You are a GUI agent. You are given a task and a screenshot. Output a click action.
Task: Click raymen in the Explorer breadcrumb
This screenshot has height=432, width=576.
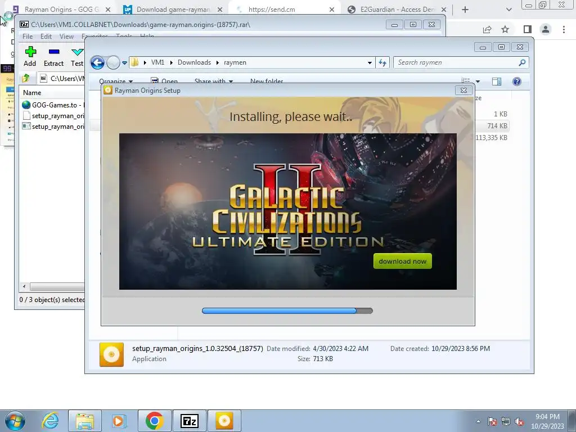click(x=235, y=62)
